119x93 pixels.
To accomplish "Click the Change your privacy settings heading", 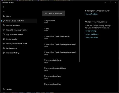I will coord(96,22).
